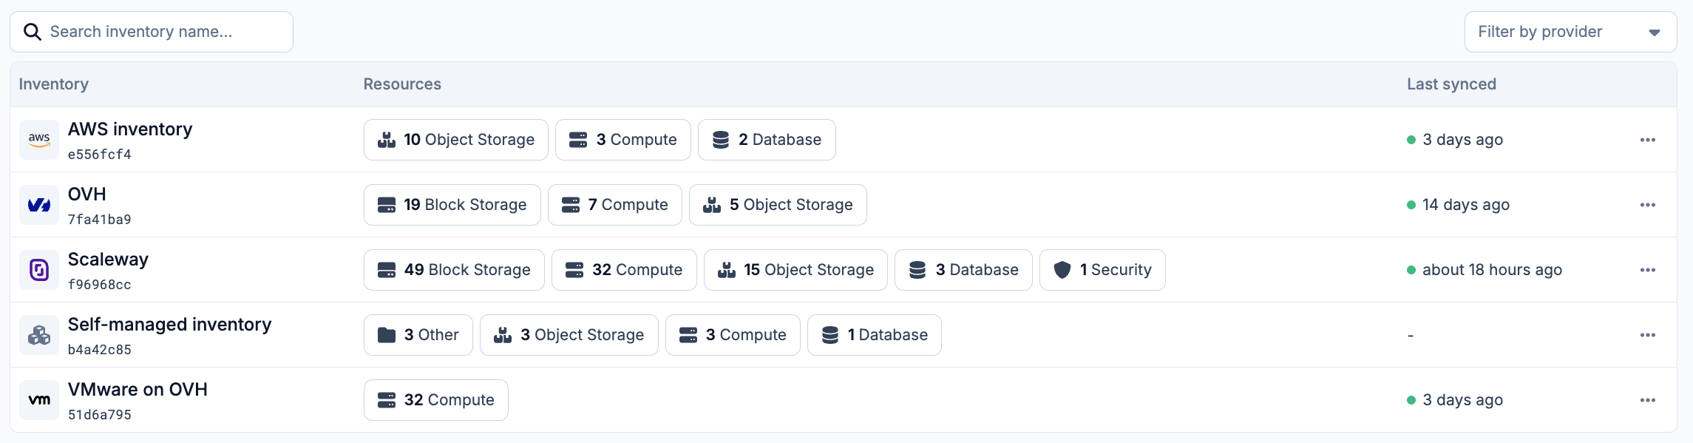Select OVH 19 Block Storage chip
The image size is (1693, 443).
pyautogui.click(x=452, y=205)
